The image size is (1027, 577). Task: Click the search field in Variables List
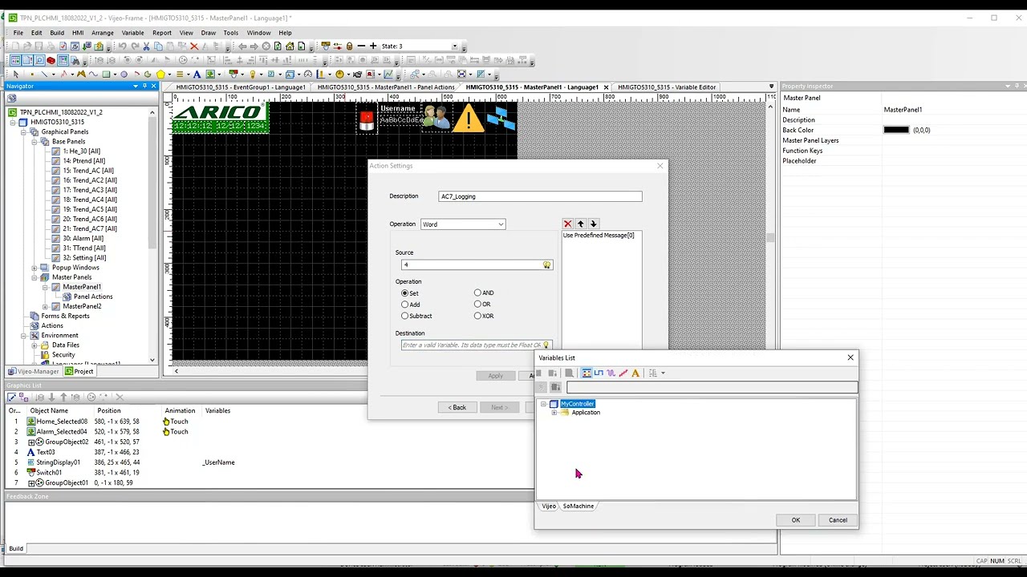coord(712,387)
